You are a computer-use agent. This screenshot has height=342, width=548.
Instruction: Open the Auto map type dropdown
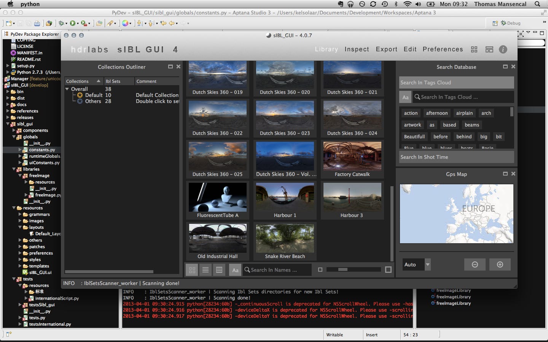tap(428, 264)
